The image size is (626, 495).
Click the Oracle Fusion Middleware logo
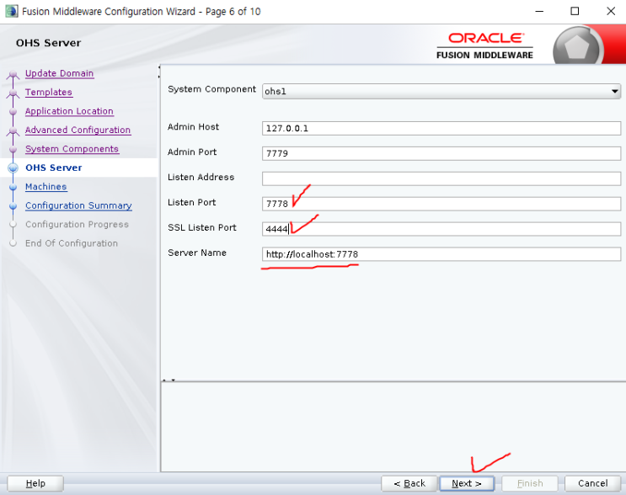[484, 45]
